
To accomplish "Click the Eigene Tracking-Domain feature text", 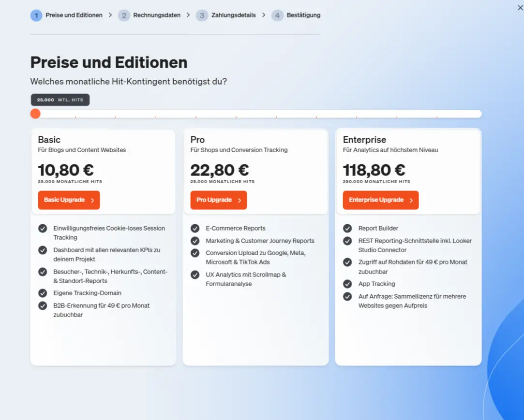I will (87, 293).
